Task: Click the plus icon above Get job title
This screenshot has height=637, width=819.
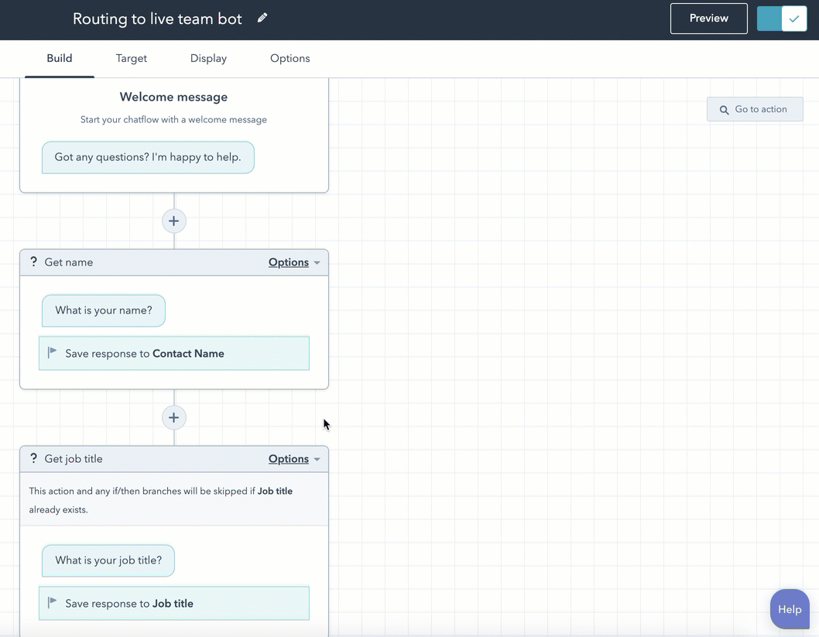Action: [173, 417]
